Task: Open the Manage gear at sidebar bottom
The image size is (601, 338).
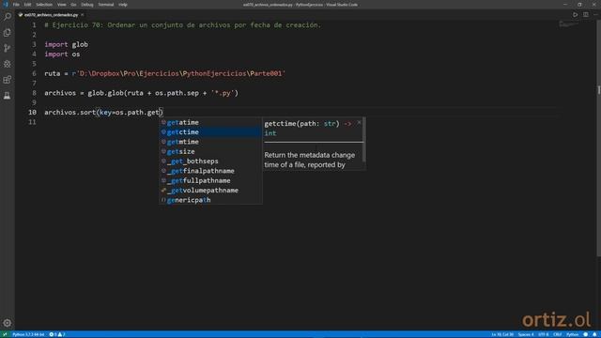Action: point(8,323)
